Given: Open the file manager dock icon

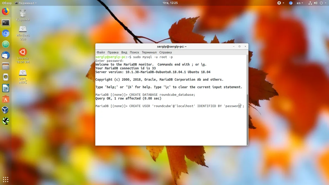Looking at the screenshot, I should 6,66.
